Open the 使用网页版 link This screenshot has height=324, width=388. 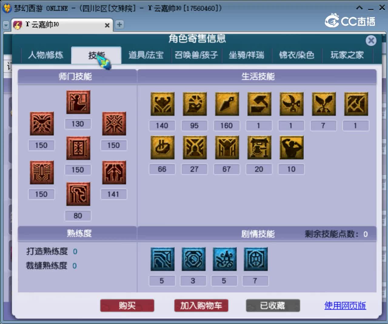click(x=345, y=306)
